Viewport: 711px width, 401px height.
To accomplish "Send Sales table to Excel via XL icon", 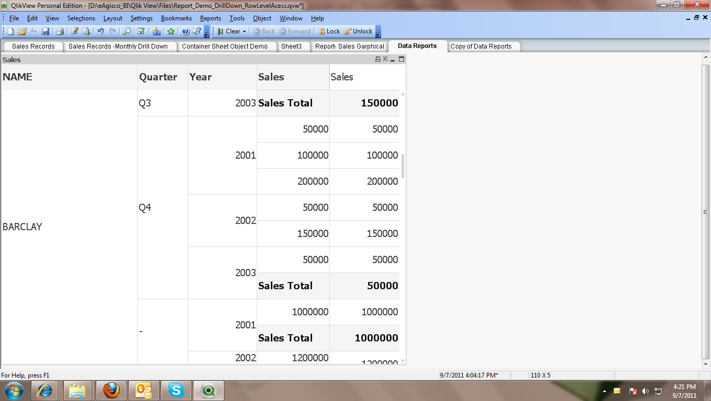I will pyautogui.click(x=385, y=60).
